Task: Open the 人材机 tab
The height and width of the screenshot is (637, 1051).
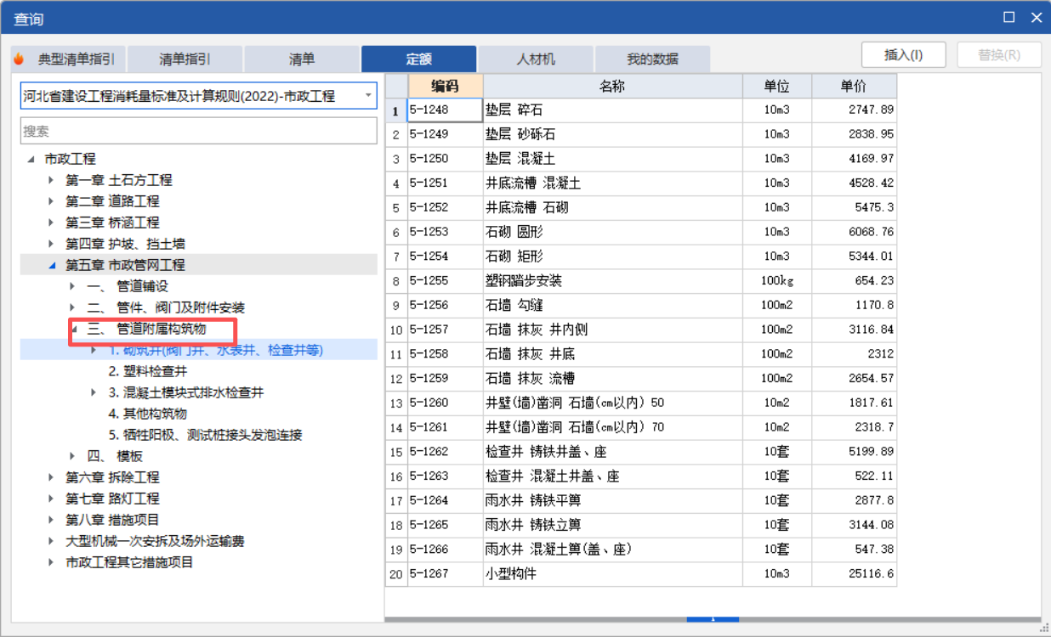Action: (536, 59)
